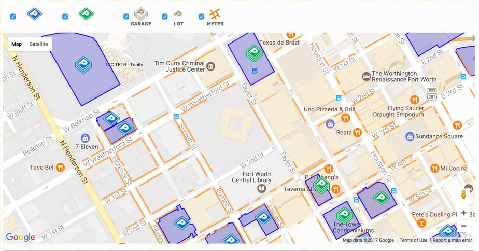
Task: Grab the Street View pegman icon
Action: click(463, 194)
